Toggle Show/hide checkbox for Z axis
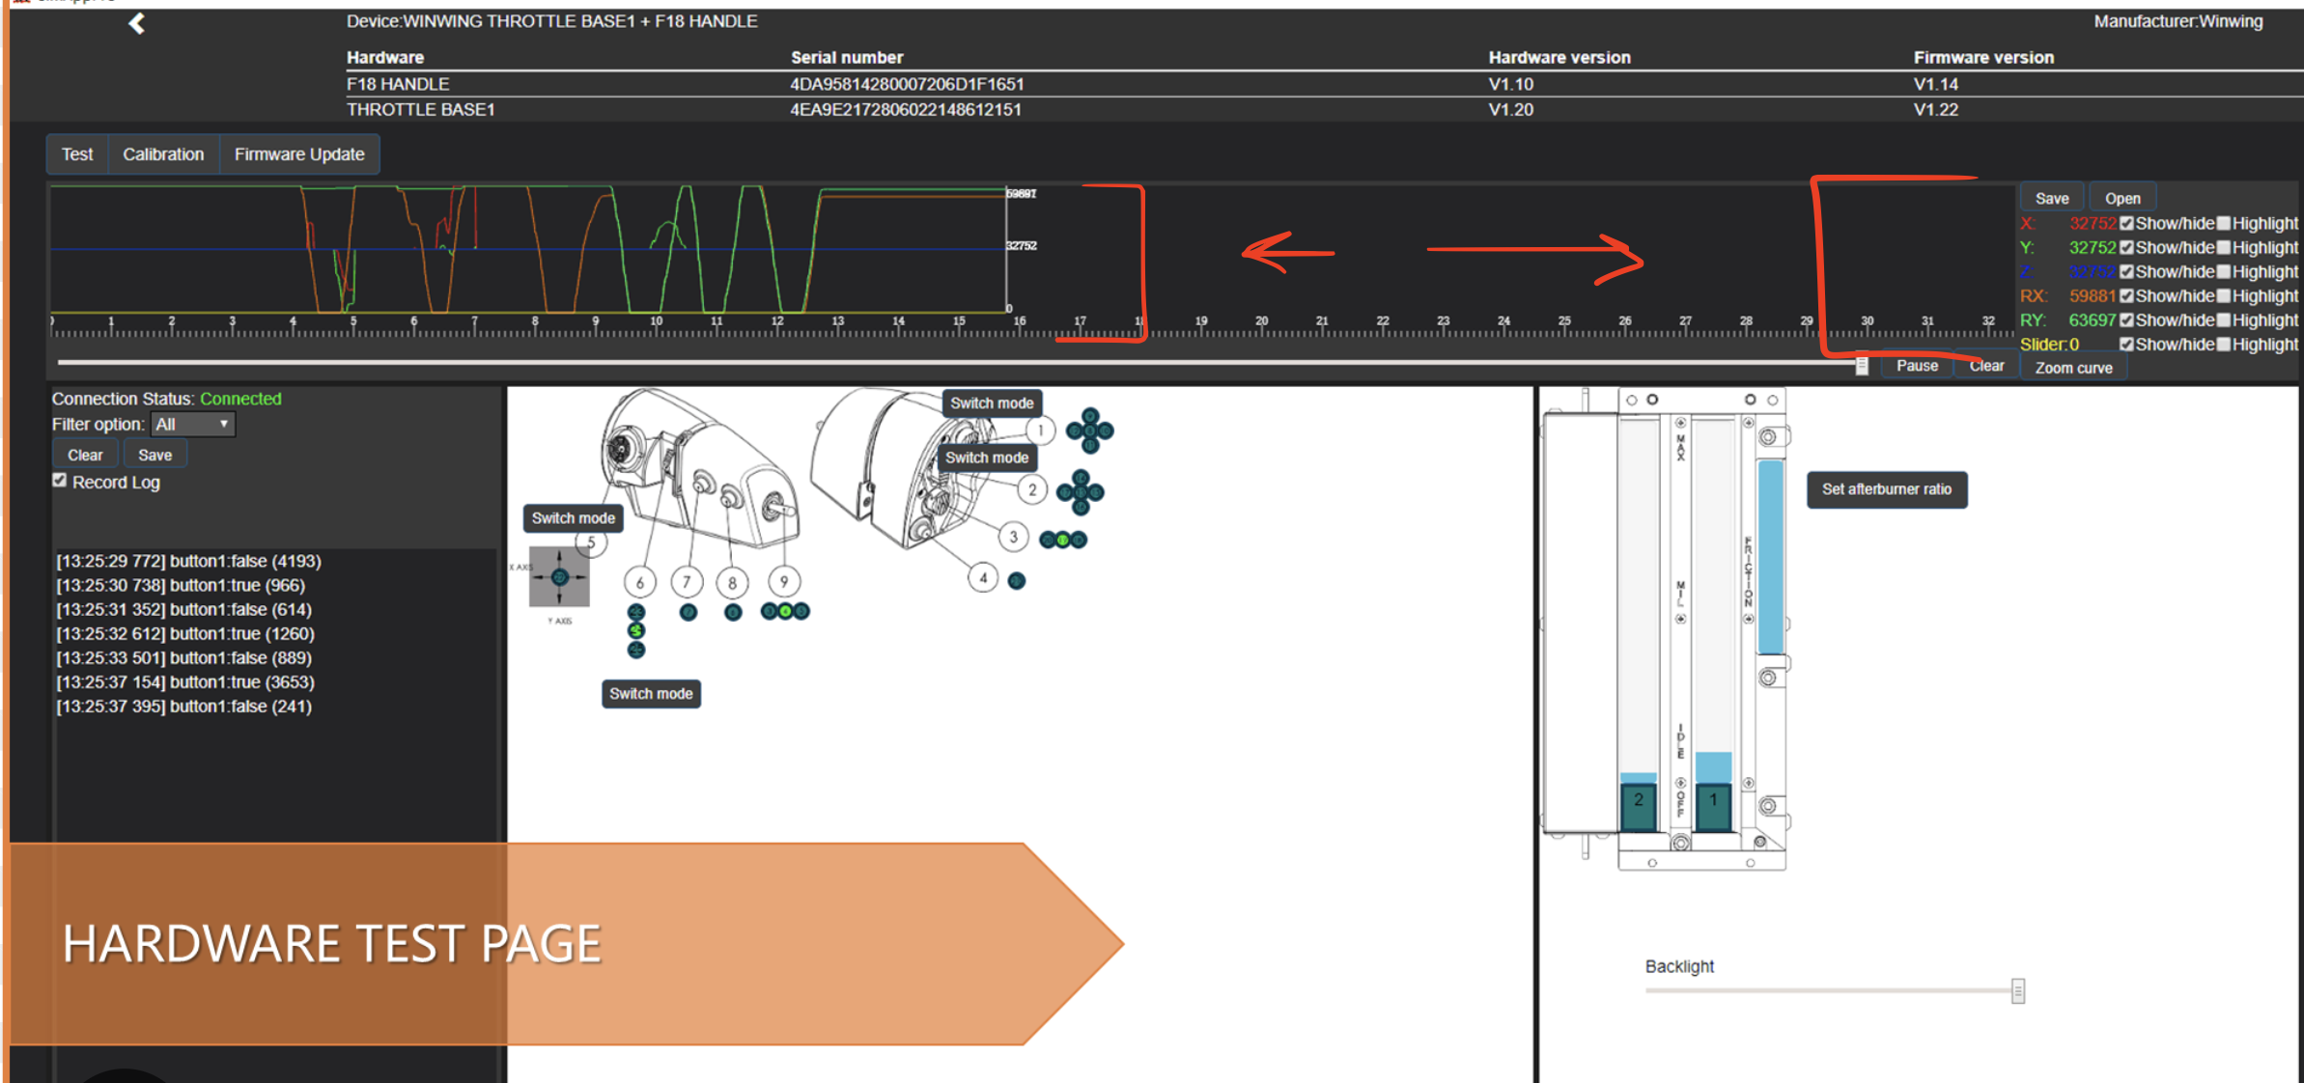 click(x=2126, y=271)
